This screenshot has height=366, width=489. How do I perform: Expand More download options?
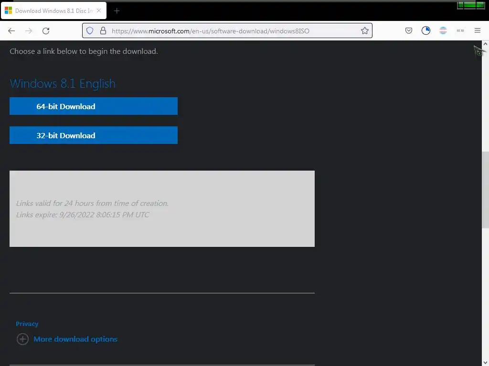pyautogui.click(x=75, y=339)
